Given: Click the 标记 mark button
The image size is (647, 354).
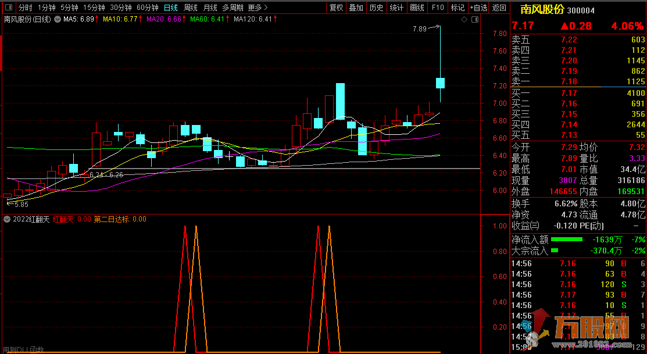Looking at the screenshot, I should click(458, 8).
